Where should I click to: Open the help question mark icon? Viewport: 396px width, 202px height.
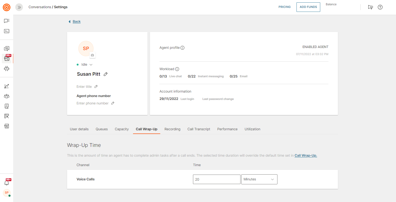[380, 7]
